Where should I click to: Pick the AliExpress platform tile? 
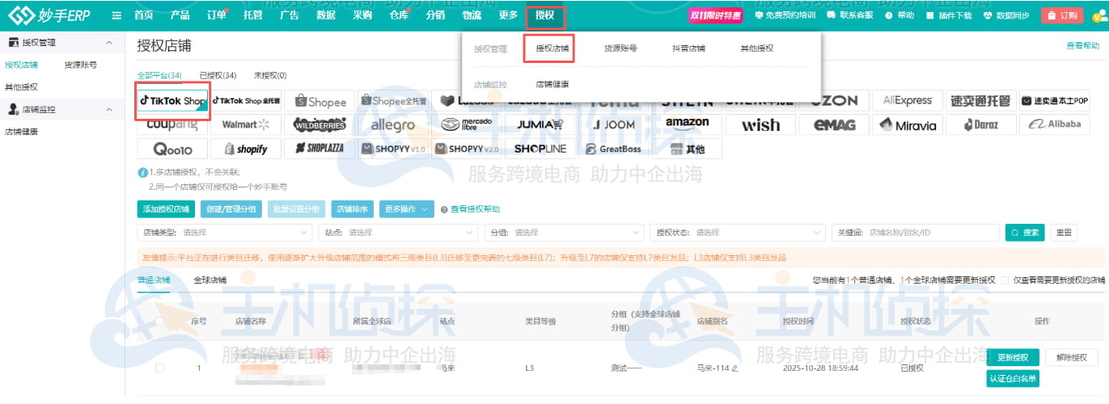908,101
